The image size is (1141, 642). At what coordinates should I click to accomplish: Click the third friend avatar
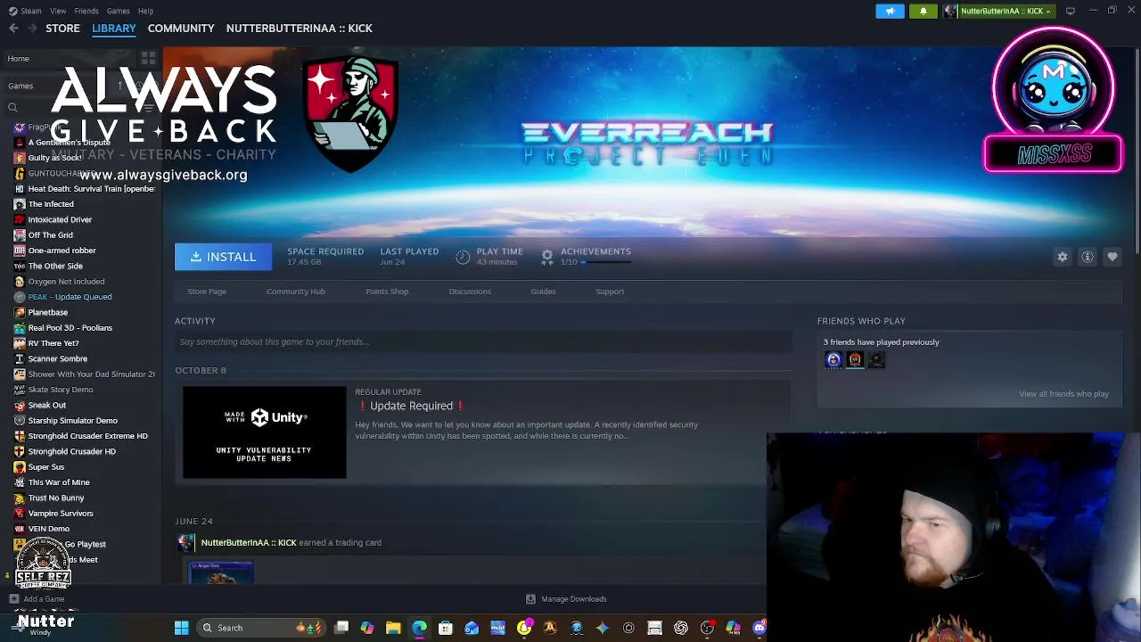[876, 360]
